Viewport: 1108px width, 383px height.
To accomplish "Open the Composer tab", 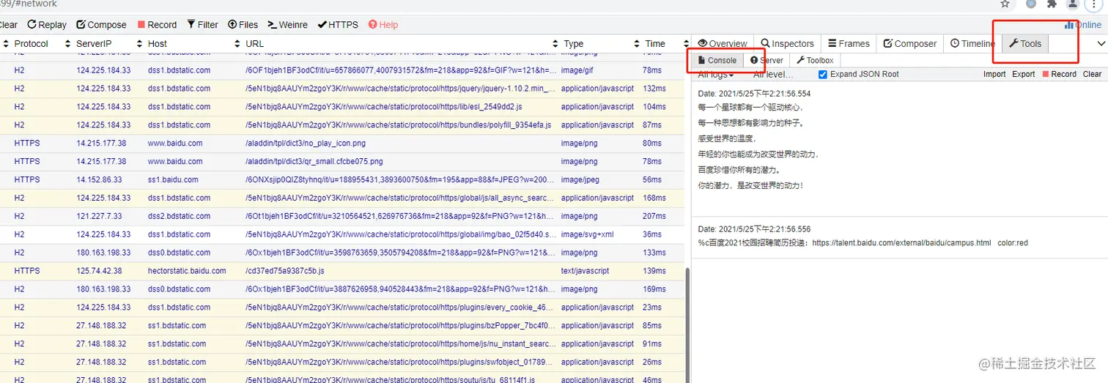I will [x=910, y=44].
